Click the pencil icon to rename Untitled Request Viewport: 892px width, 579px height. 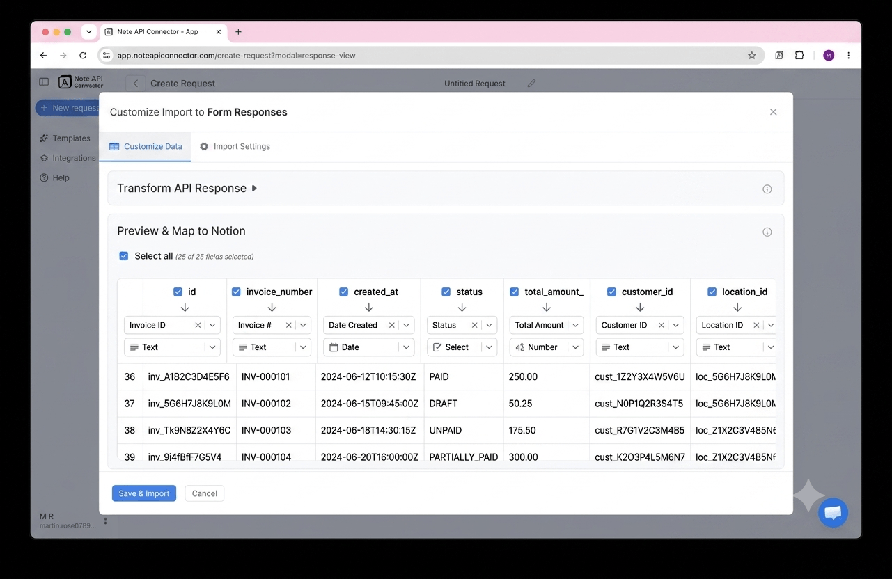pyautogui.click(x=531, y=84)
